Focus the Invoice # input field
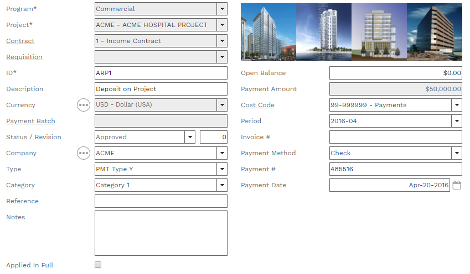This screenshot has height=274, width=470. (x=395, y=137)
